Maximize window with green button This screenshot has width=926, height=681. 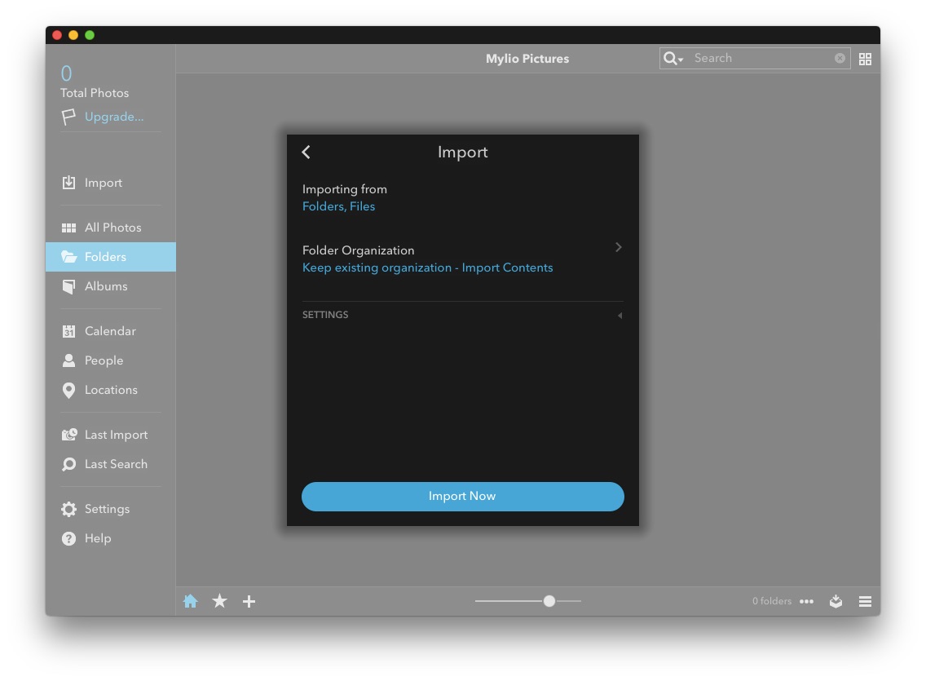pos(90,35)
